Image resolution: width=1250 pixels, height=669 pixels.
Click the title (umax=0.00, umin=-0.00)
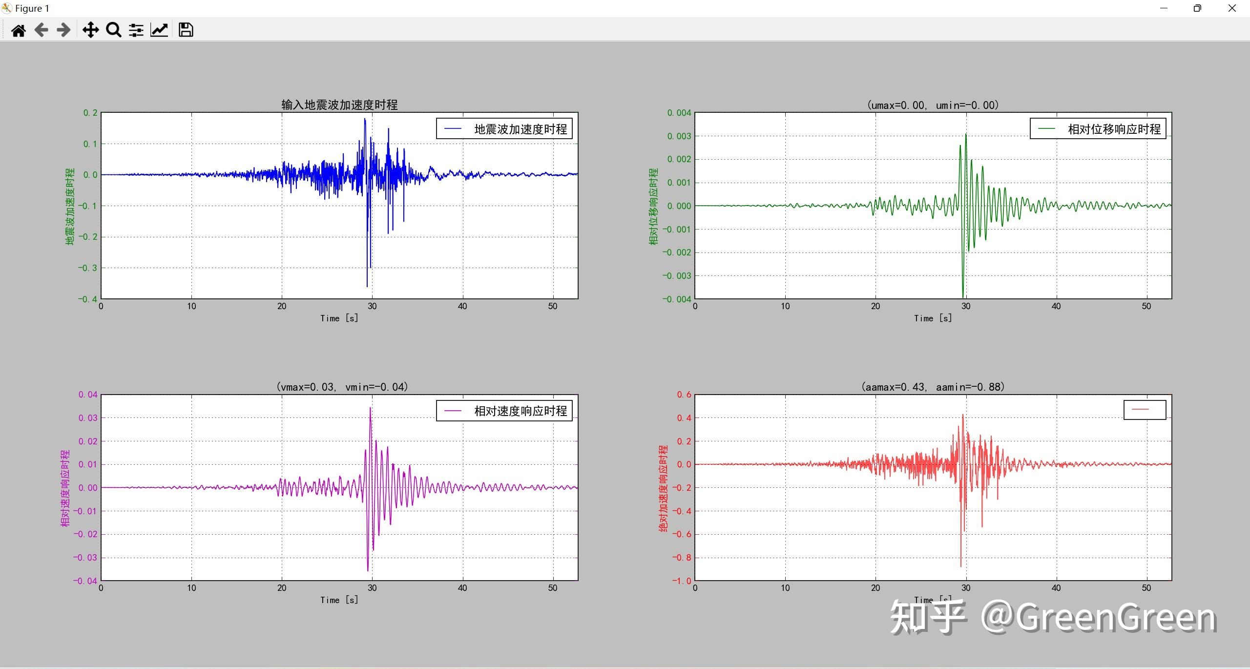[933, 105]
